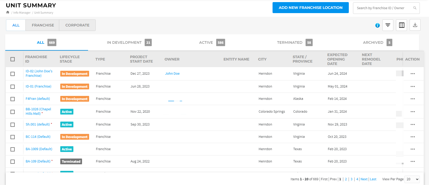Image resolution: width=429 pixels, height=185 pixels.
Task: Expand the options menu for BC-114 row
Action: [x=412, y=137]
